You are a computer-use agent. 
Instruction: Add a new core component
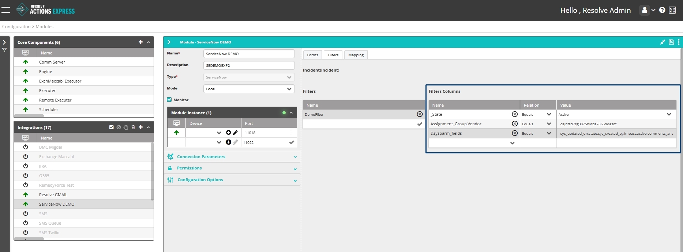pyautogui.click(x=140, y=42)
